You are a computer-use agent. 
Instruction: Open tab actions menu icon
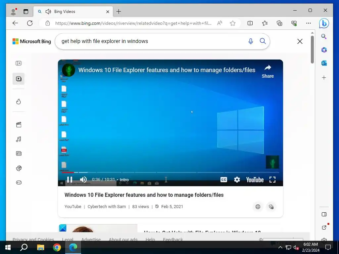tap(26, 12)
